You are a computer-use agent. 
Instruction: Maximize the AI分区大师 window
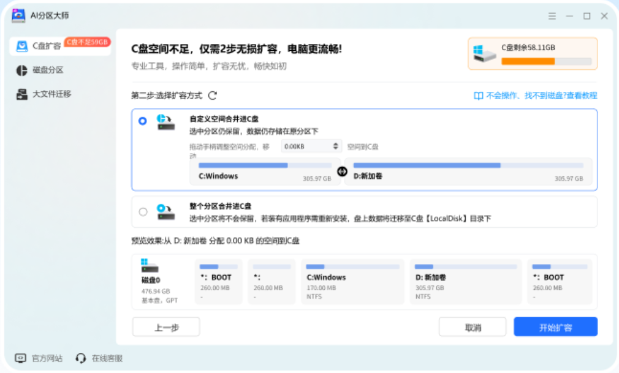587,16
